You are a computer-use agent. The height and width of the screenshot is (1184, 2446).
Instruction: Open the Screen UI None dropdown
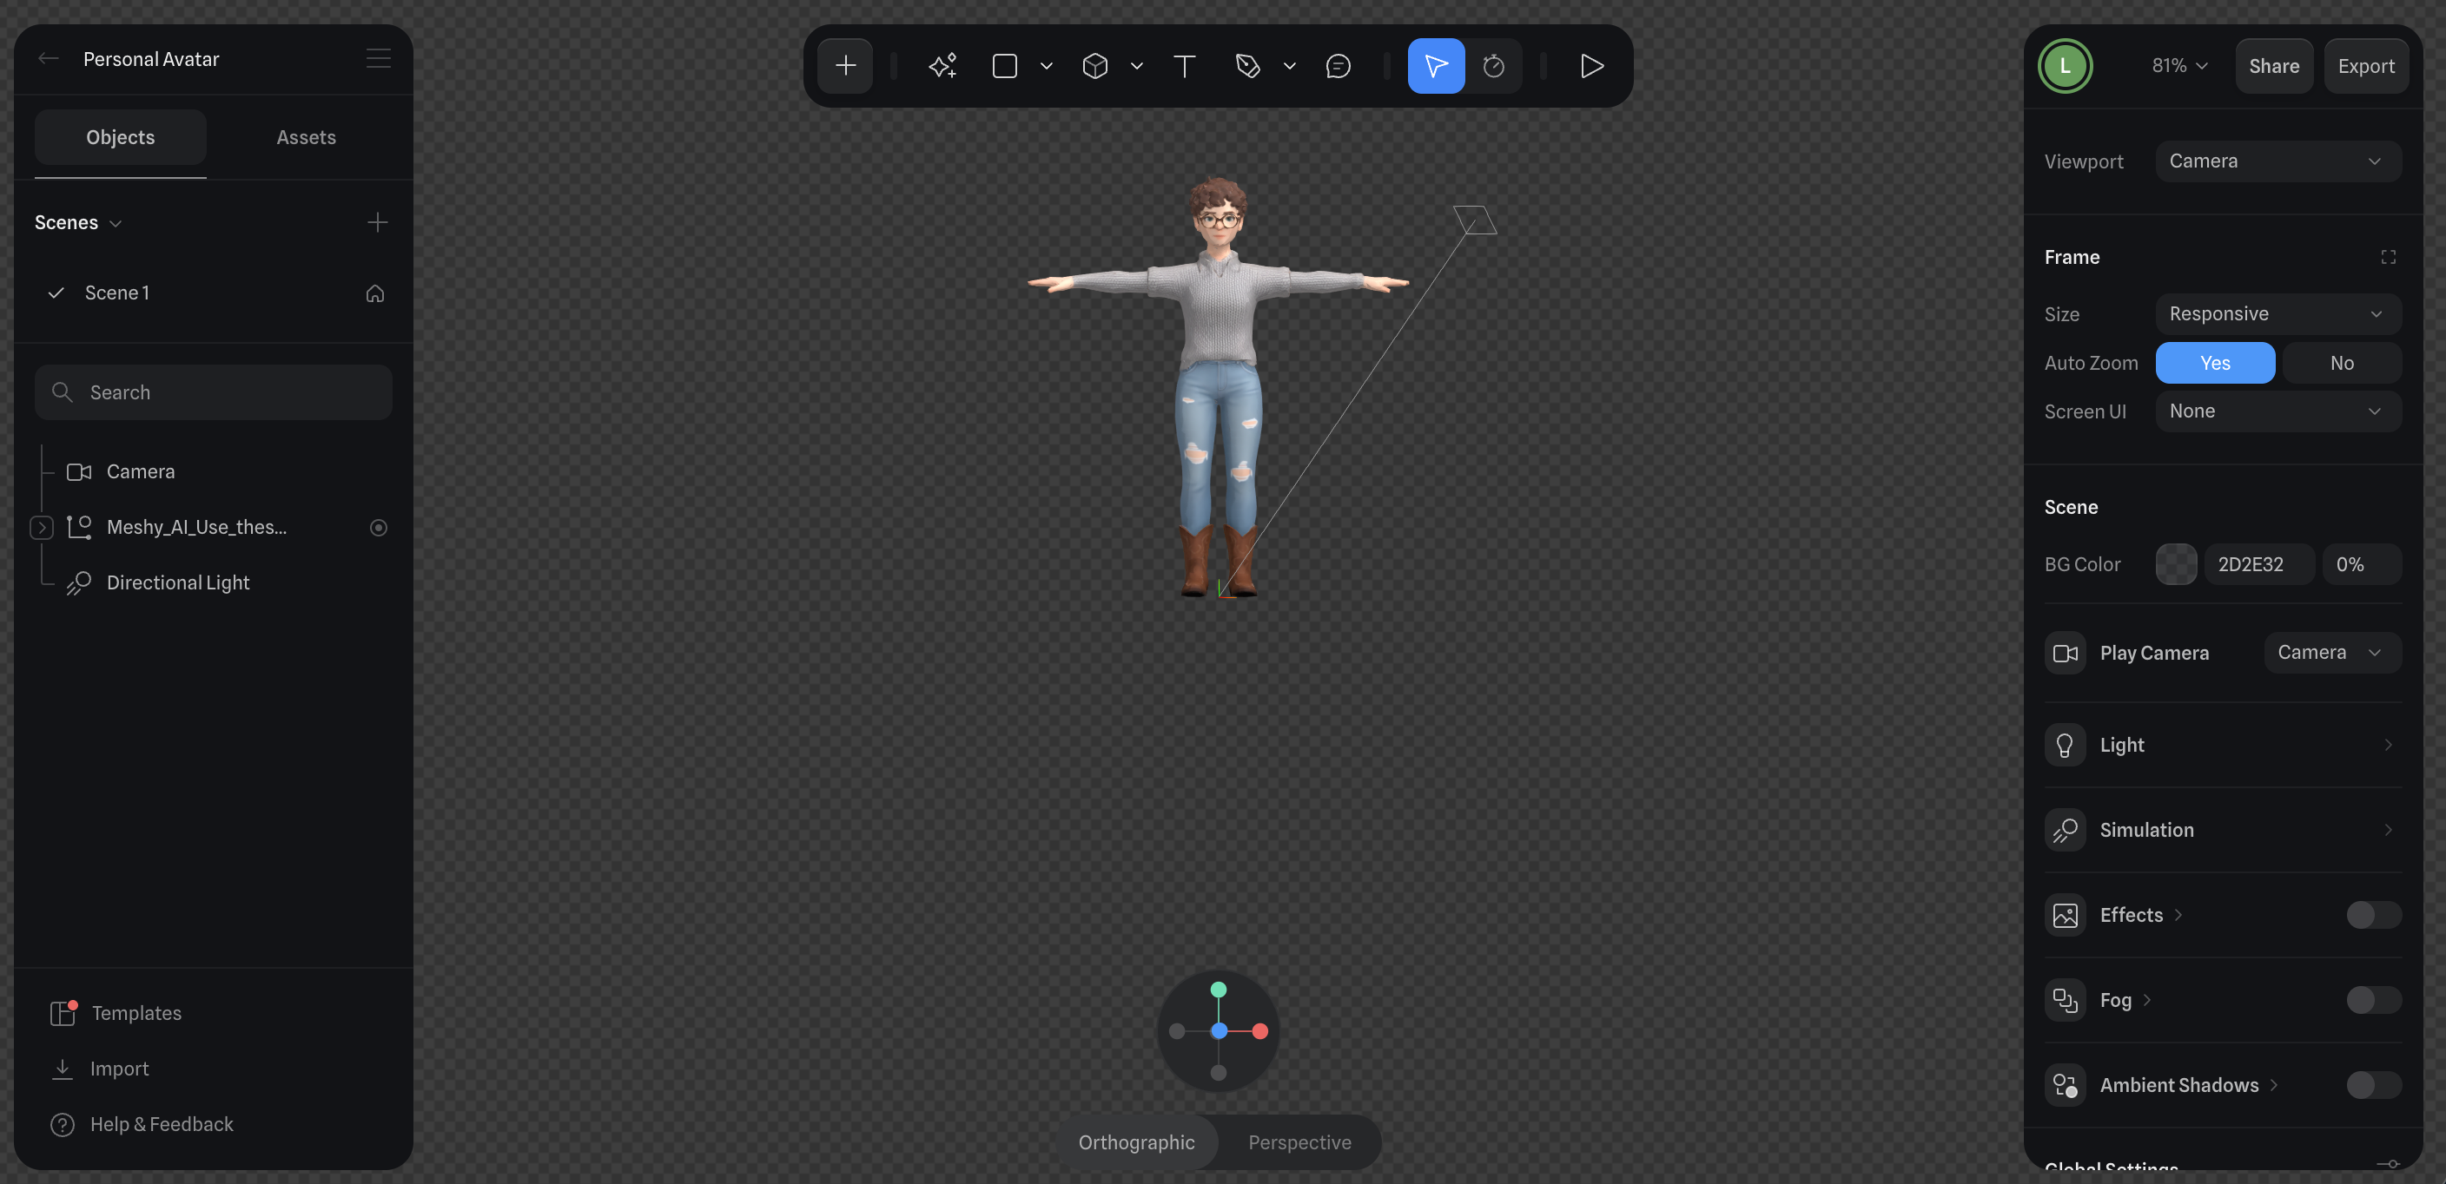pyautogui.click(x=2278, y=411)
